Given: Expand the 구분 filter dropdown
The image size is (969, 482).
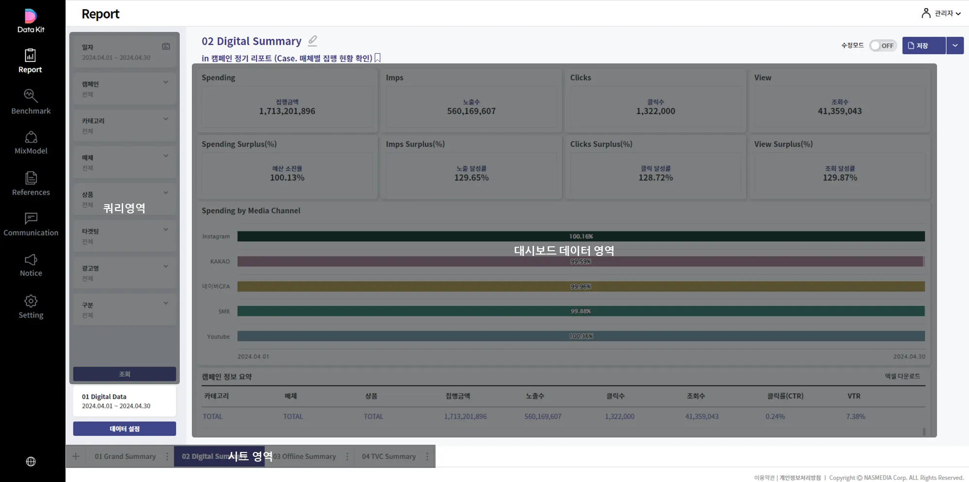Looking at the screenshot, I should coord(166,303).
